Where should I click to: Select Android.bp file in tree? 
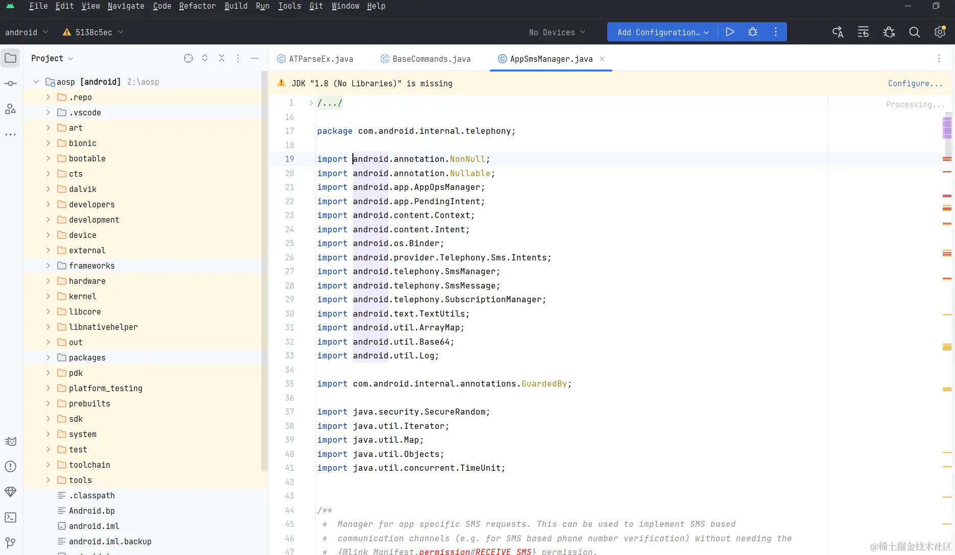(92, 511)
